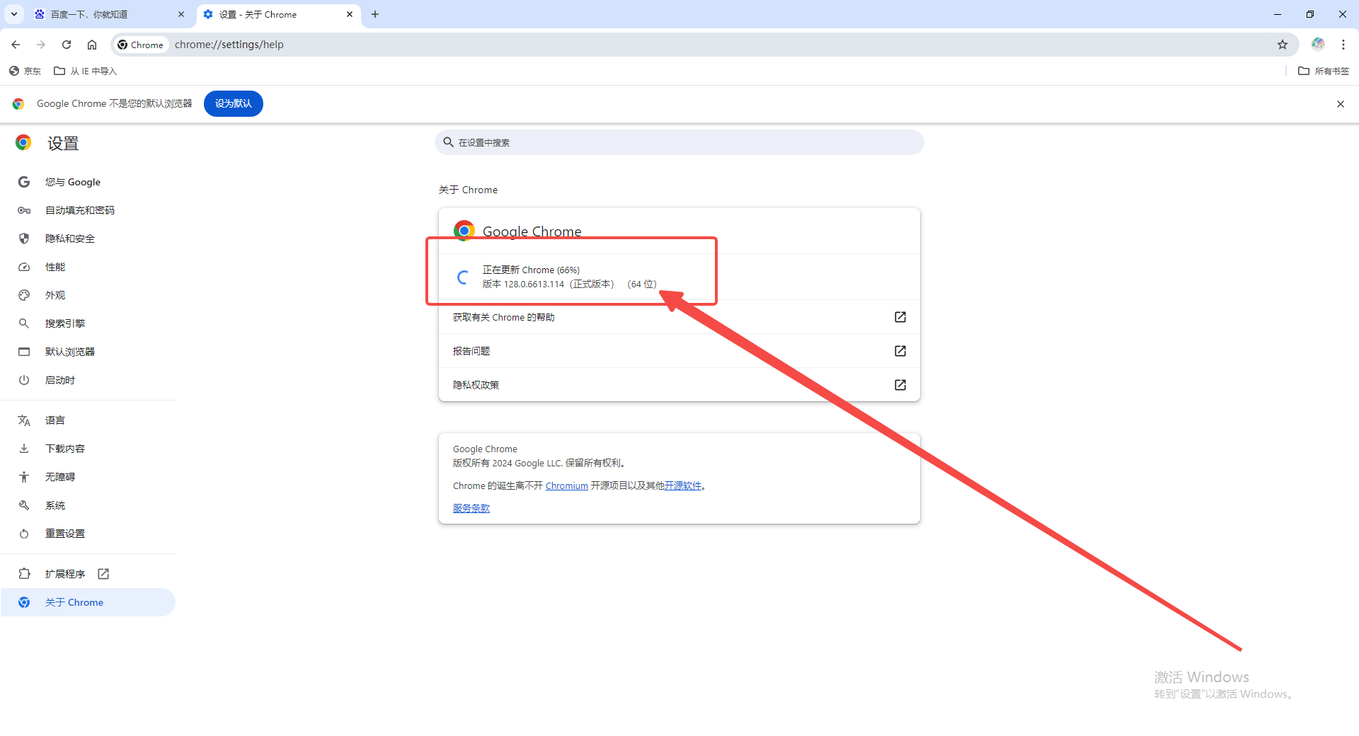
Task: Select the 设置 - 关于 Chrome tab
Action: [278, 14]
